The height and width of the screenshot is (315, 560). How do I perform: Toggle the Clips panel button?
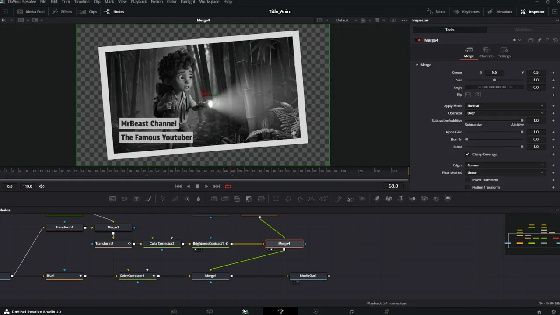[87, 11]
